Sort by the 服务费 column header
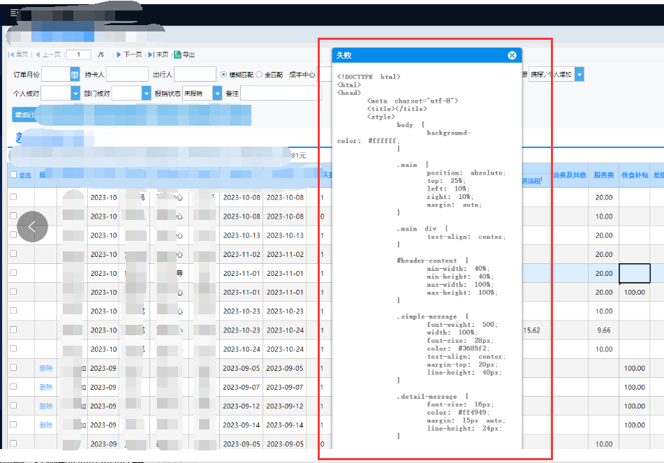The width and height of the screenshot is (664, 463). (x=603, y=175)
